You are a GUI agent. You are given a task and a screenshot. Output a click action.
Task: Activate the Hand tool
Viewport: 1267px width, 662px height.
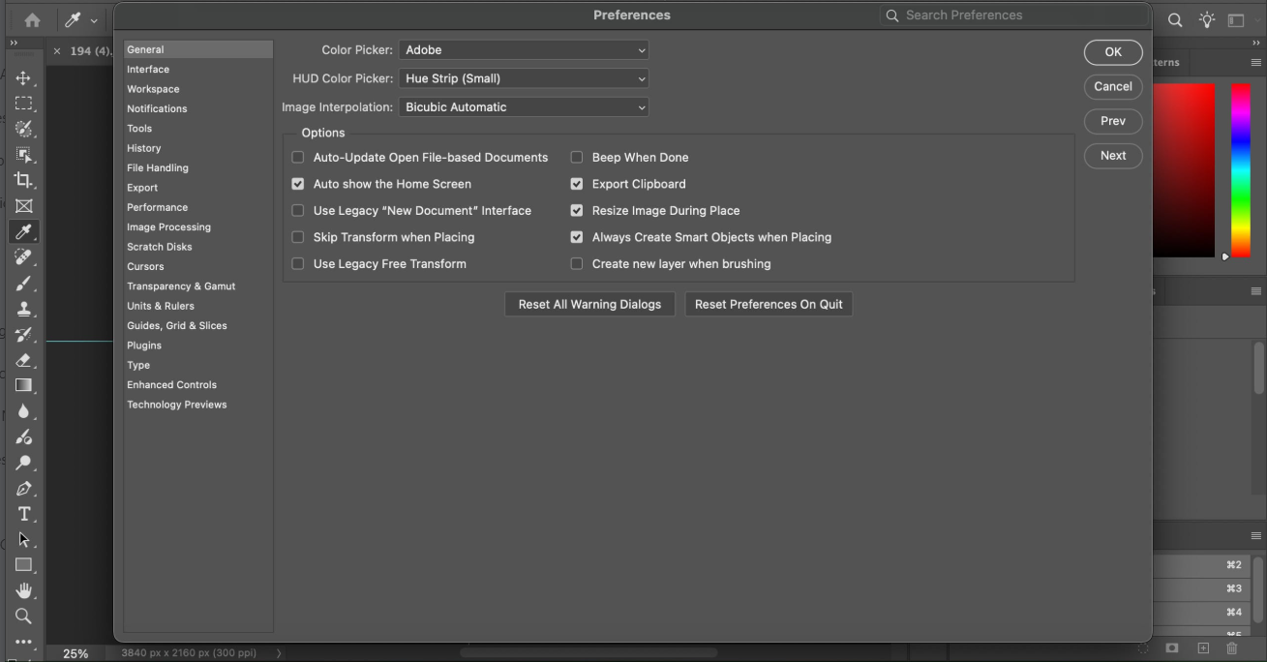(x=24, y=590)
